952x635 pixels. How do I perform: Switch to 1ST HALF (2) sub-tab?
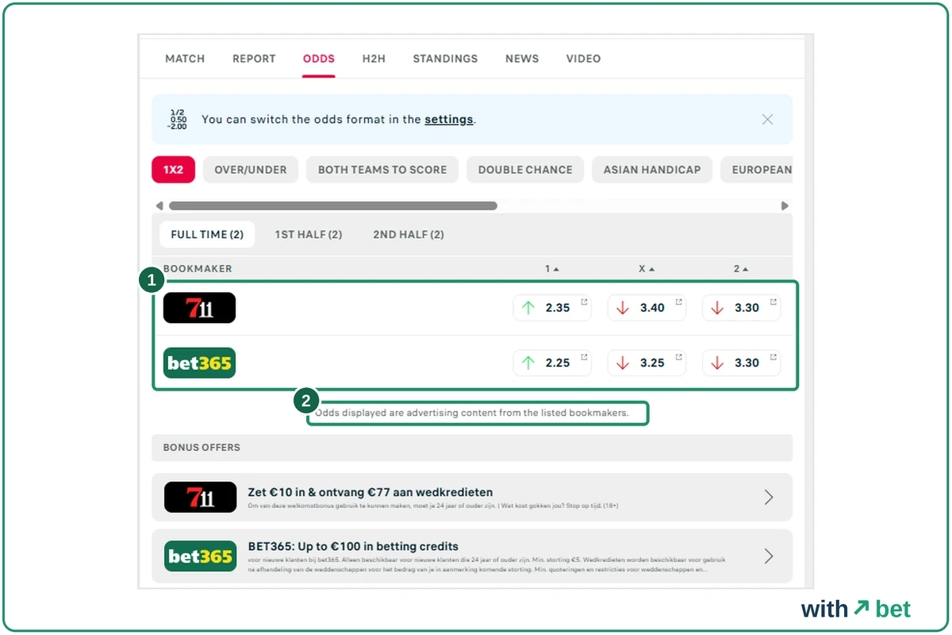(x=309, y=235)
